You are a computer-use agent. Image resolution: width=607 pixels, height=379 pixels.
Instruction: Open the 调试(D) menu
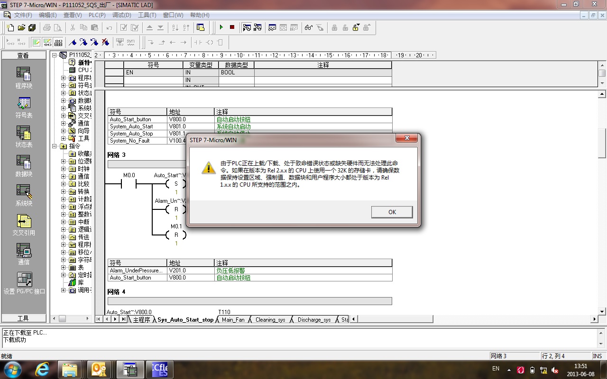click(122, 15)
